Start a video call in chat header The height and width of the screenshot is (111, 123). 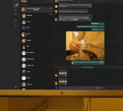tap(96, 1)
